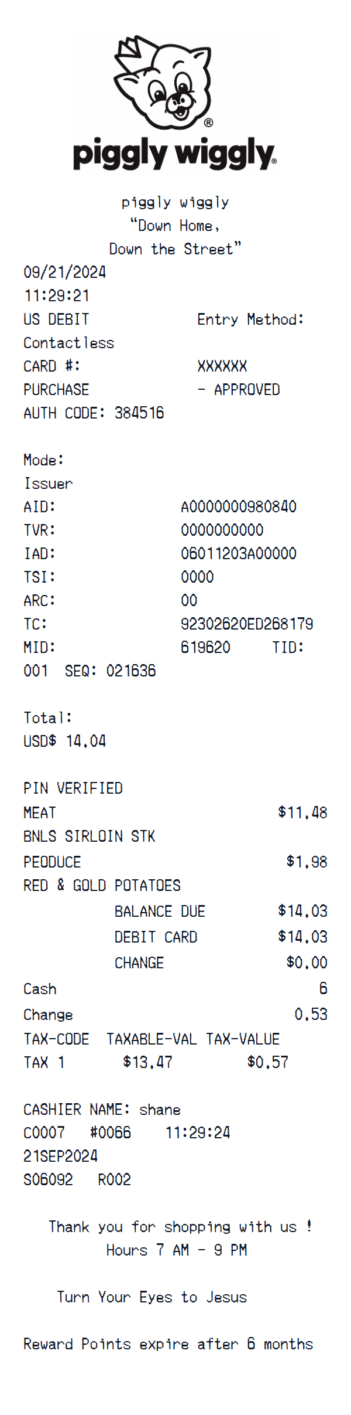Click the BALANCE DUE label
351x1415 pixels.
pos(160,911)
